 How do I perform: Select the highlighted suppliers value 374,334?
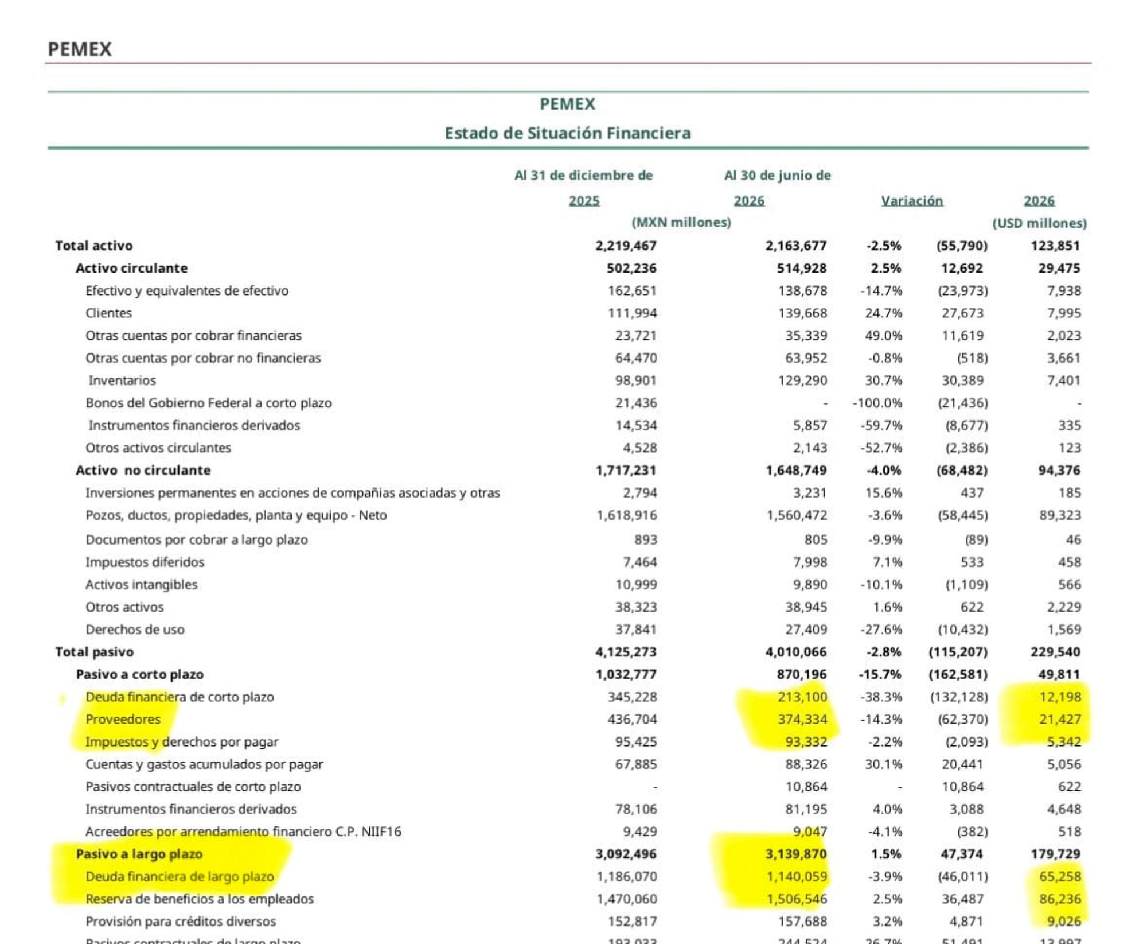pos(802,720)
